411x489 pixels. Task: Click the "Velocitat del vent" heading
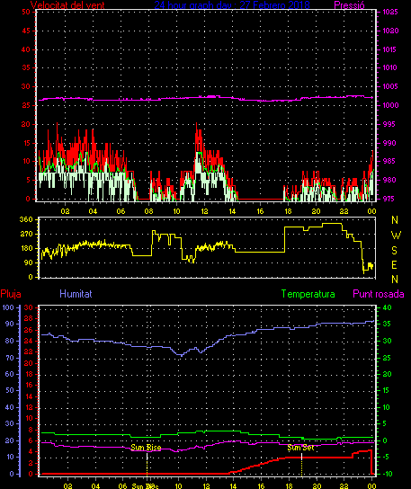67,5
